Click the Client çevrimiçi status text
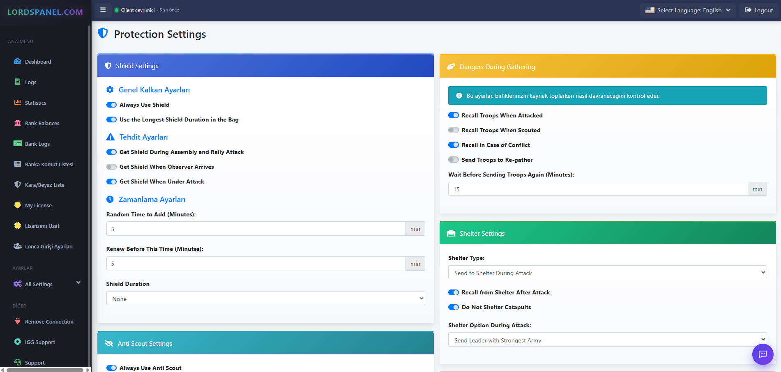 pos(138,10)
